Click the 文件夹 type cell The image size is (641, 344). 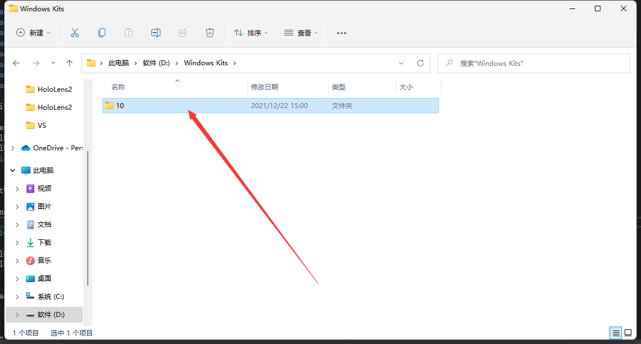pos(342,105)
